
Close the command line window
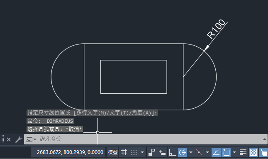tap(9, 139)
